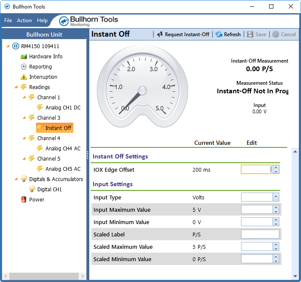The image size is (301, 282).
Task: Click the Request Instant-Off megaphone icon
Action: click(160, 35)
